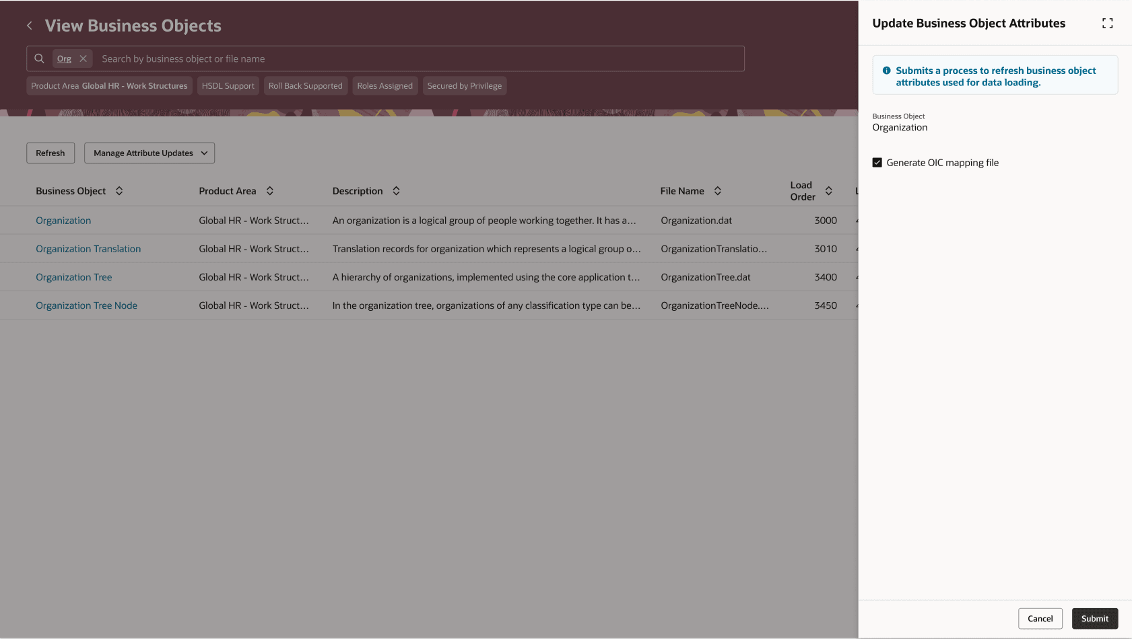This screenshot has width=1132, height=639.
Task: Sort by File Name column
Action: click(718, 191)
